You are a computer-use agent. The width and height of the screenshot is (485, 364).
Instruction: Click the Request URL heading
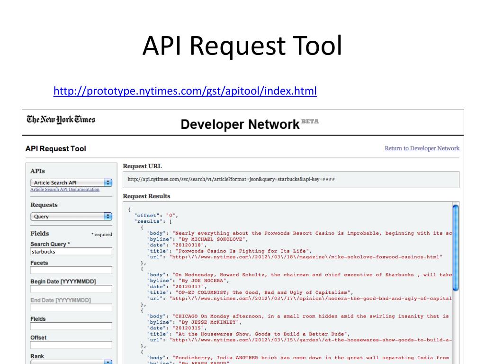click(x=142, y=166)
